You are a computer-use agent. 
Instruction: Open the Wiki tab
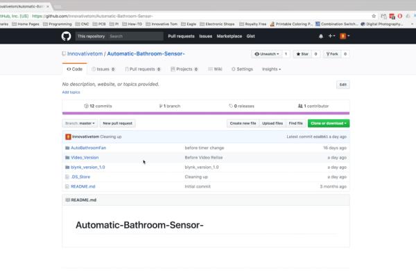215,69
